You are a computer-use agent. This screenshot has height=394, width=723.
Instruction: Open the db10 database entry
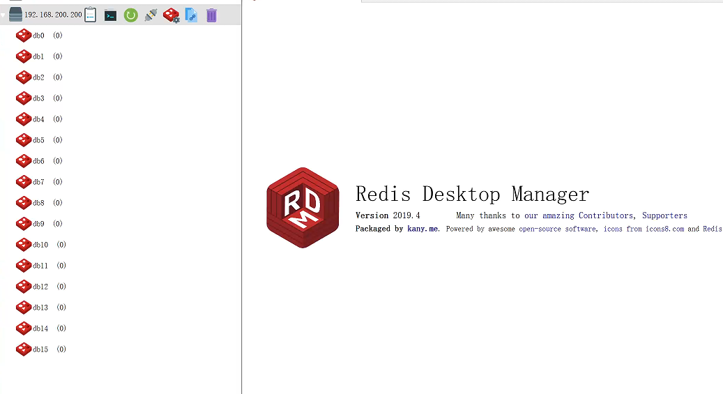(41, 245)
